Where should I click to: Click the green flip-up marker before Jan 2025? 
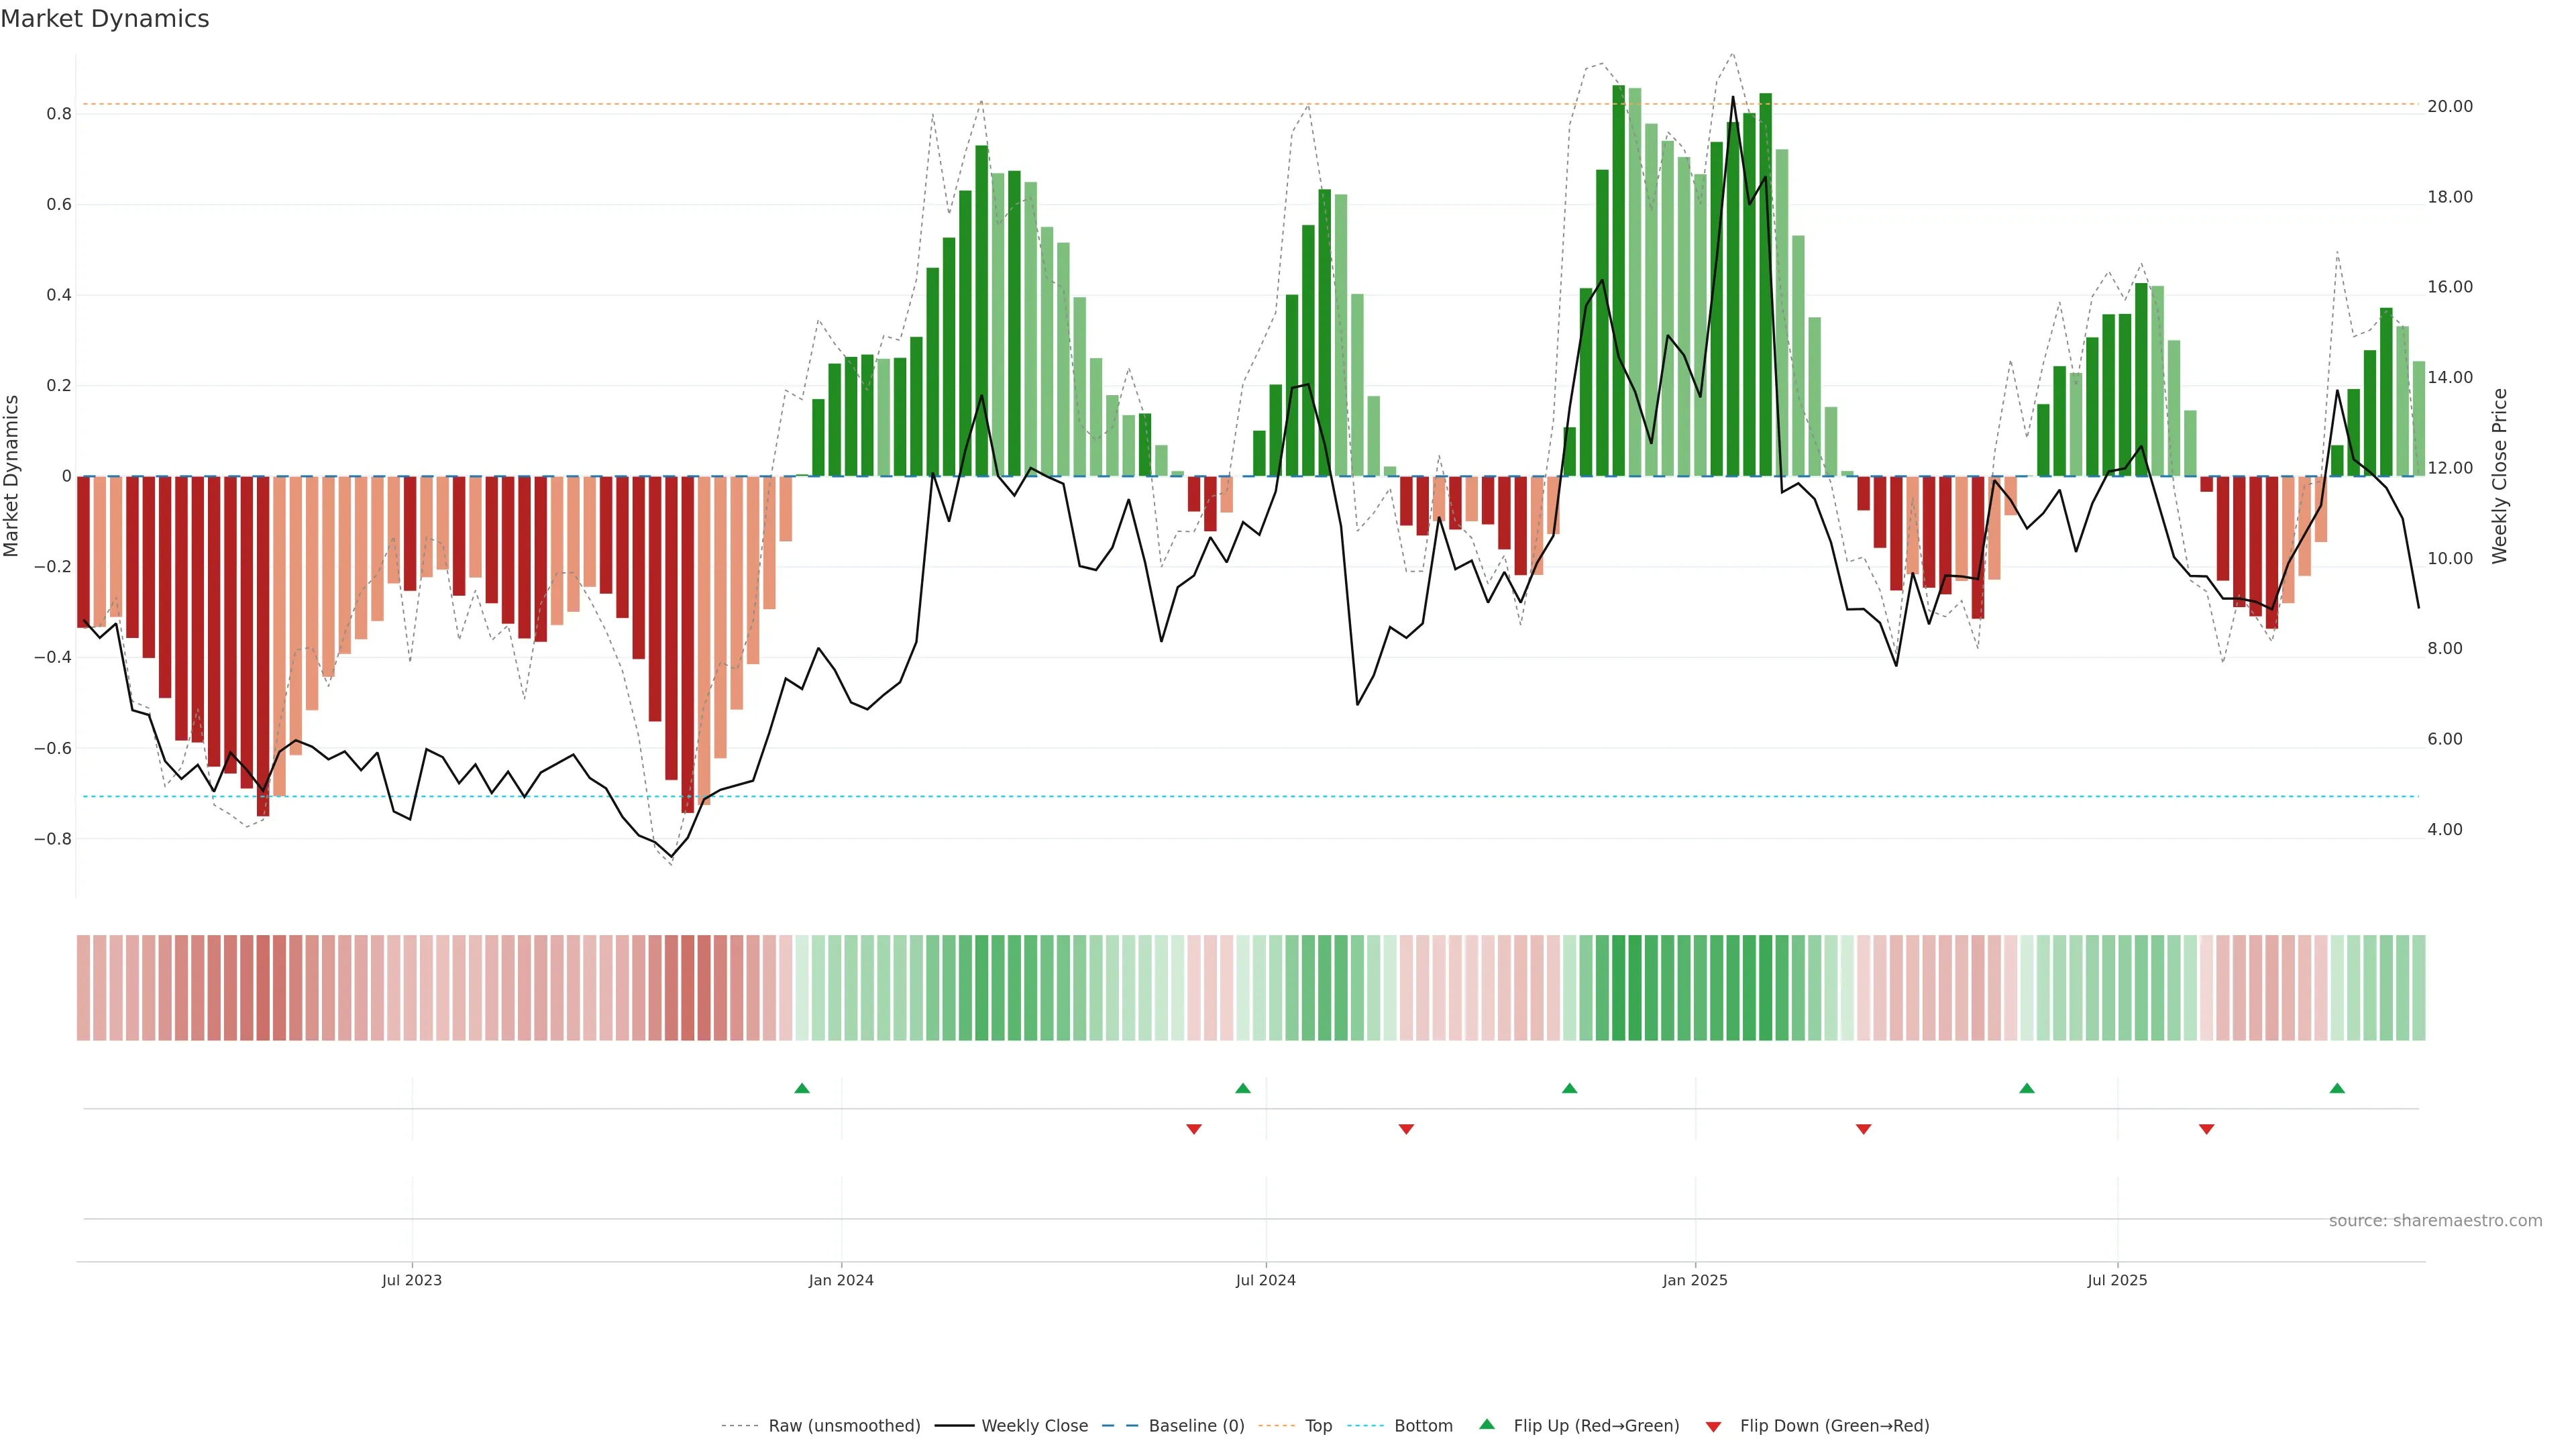(1569, 1088)
